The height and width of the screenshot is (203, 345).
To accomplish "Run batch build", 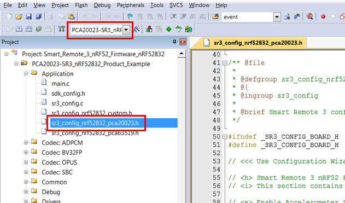I will (x=39, y=29).
